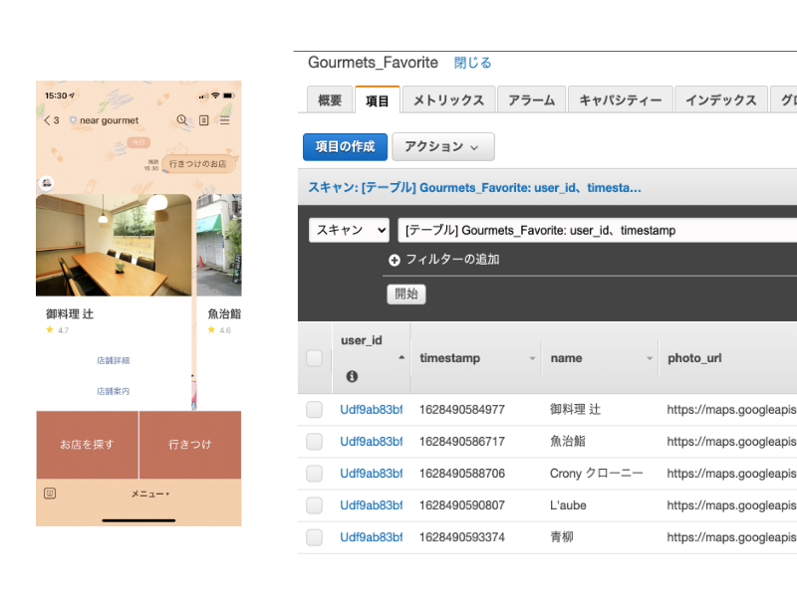
Task: Click the 項目の作成 button
Action: (344, 147)
